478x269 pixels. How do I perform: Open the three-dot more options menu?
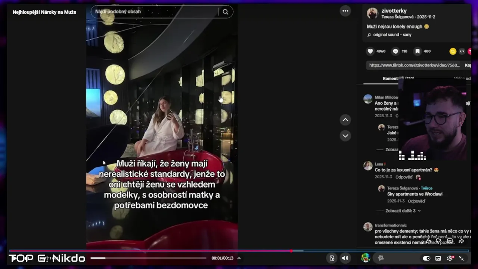[345, 11]
